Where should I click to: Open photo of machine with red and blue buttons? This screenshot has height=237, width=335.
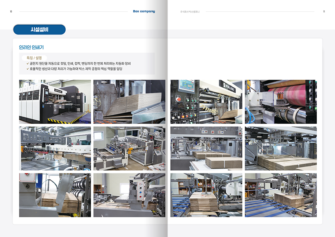[129, 195]
